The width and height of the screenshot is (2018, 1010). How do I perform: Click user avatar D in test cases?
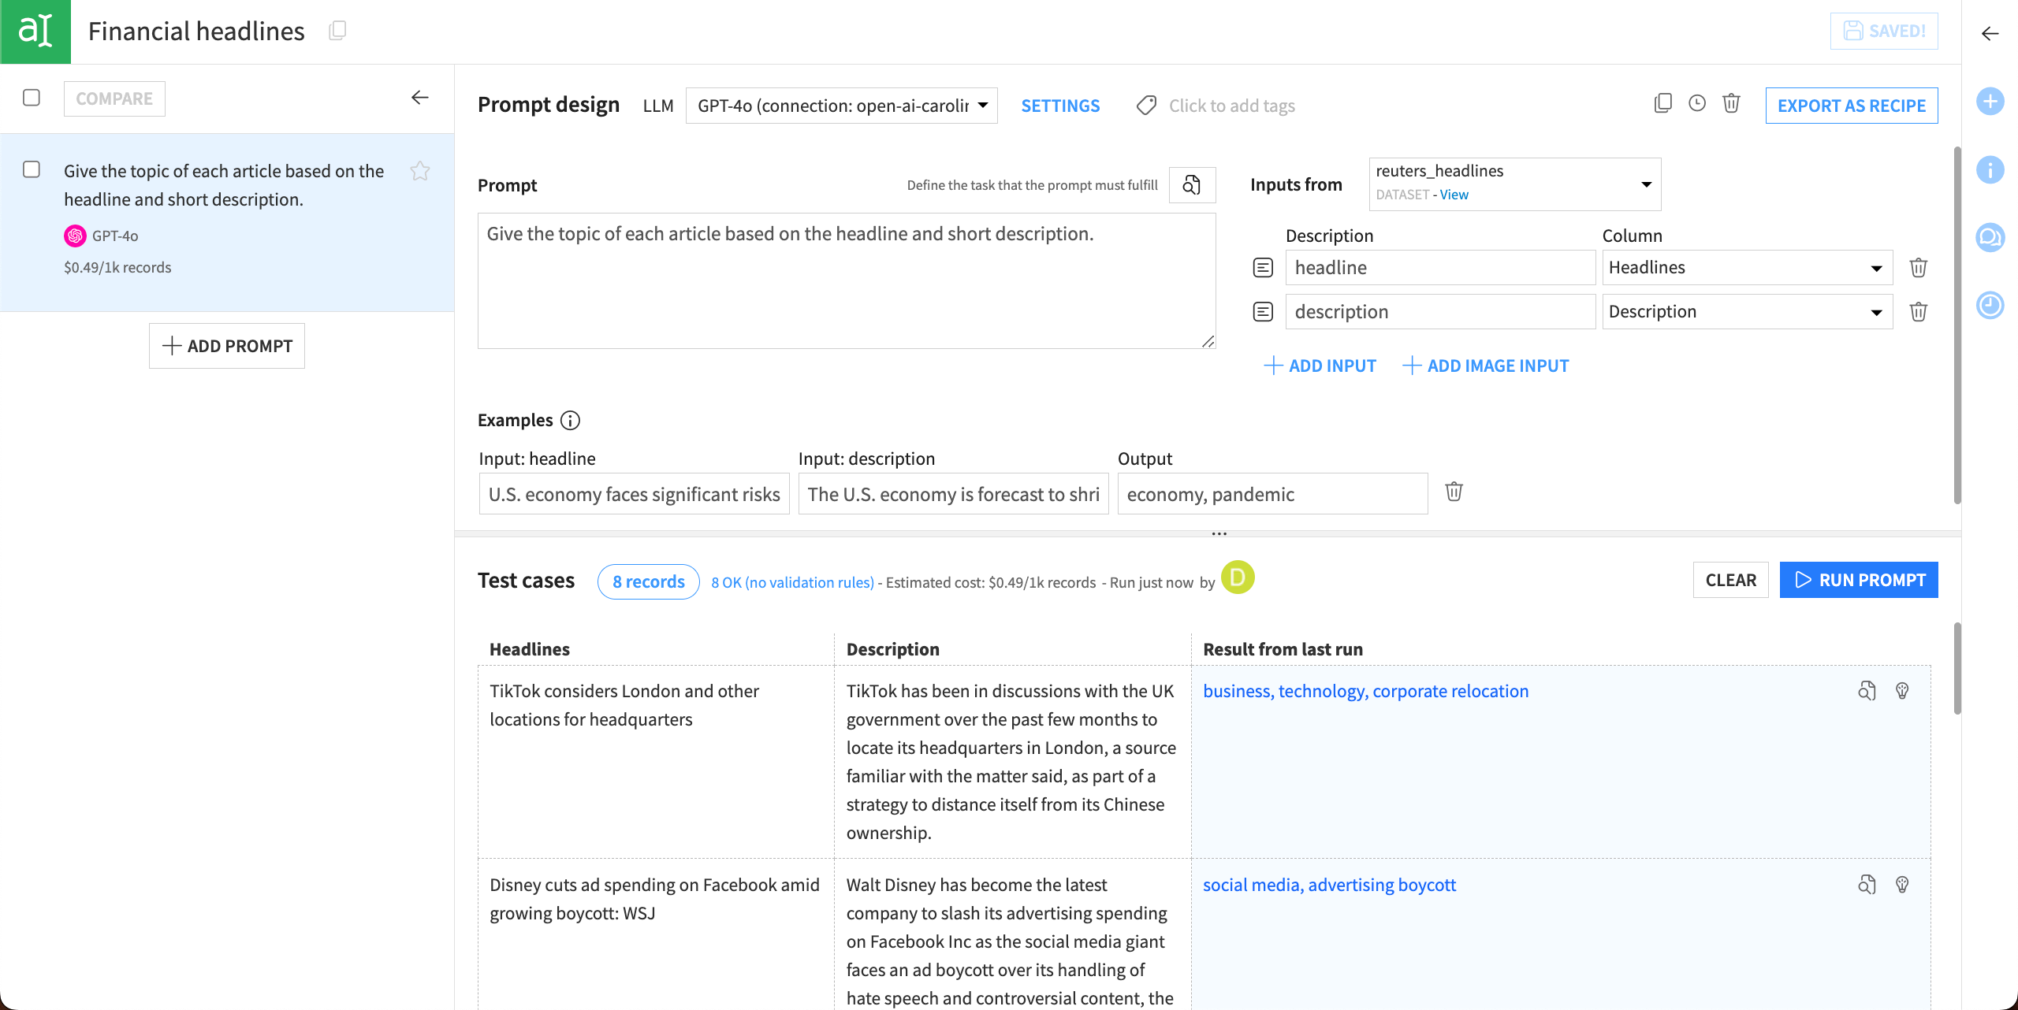point(1238,577)
